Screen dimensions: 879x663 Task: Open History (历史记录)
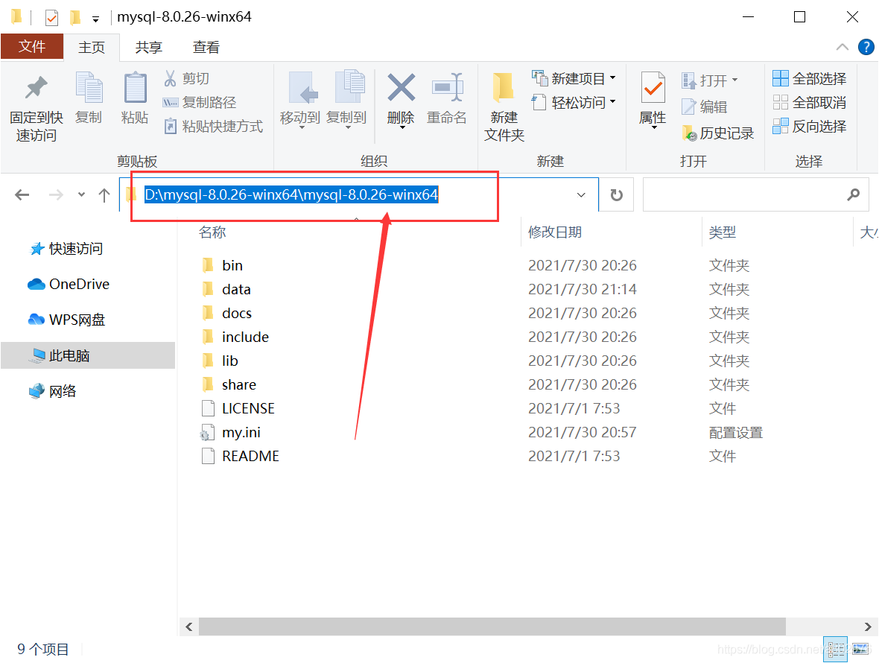pos(718,133)
